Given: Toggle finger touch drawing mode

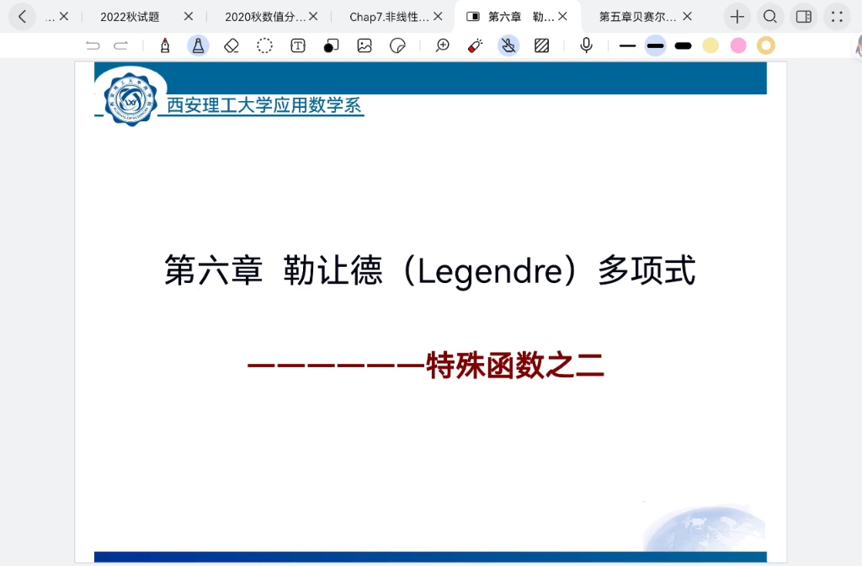Looking at the screenshot, I should [x=508, y=45].
